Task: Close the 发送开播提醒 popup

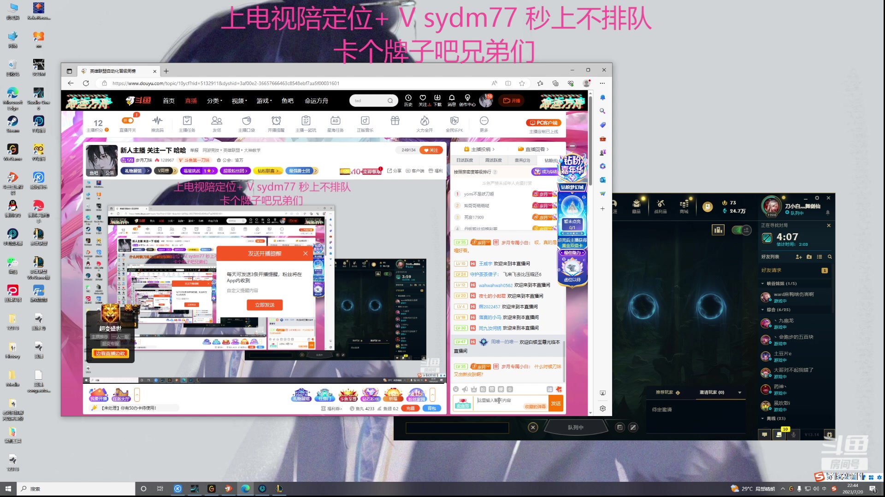Action: point(305,254)
